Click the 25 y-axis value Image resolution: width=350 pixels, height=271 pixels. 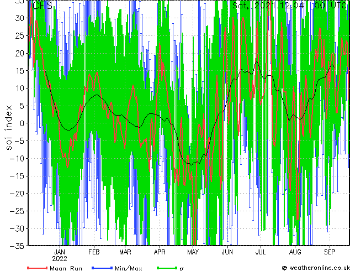(19, 35)
